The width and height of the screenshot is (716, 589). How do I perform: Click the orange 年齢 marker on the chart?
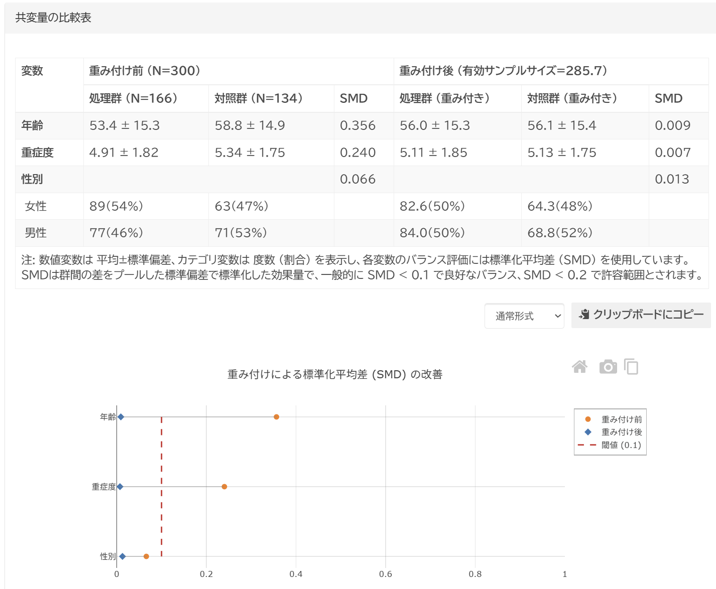pos(276,417)
